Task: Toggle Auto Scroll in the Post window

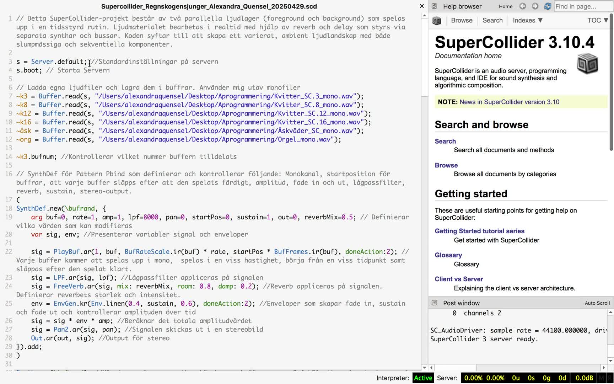Action: coord(597,303)
